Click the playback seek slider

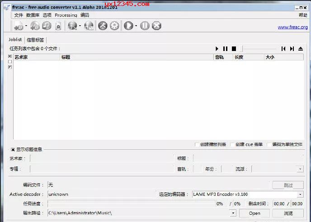coord(259,49)
